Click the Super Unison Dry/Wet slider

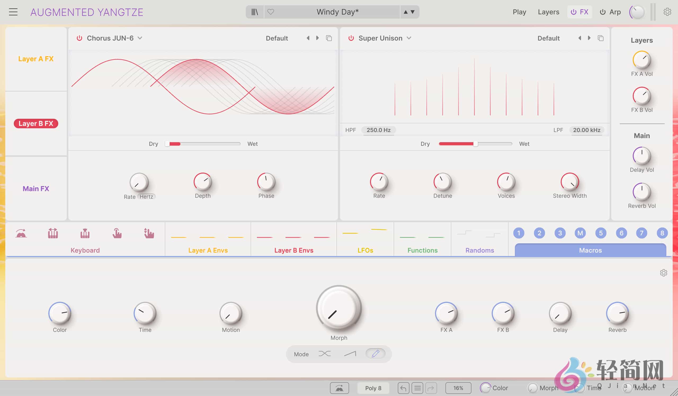475,144
